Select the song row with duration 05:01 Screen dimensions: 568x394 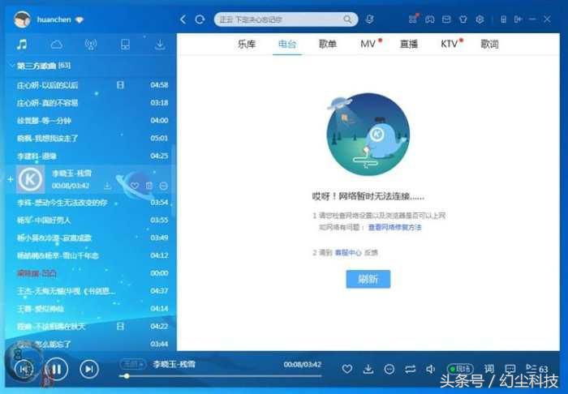(91, 138)
